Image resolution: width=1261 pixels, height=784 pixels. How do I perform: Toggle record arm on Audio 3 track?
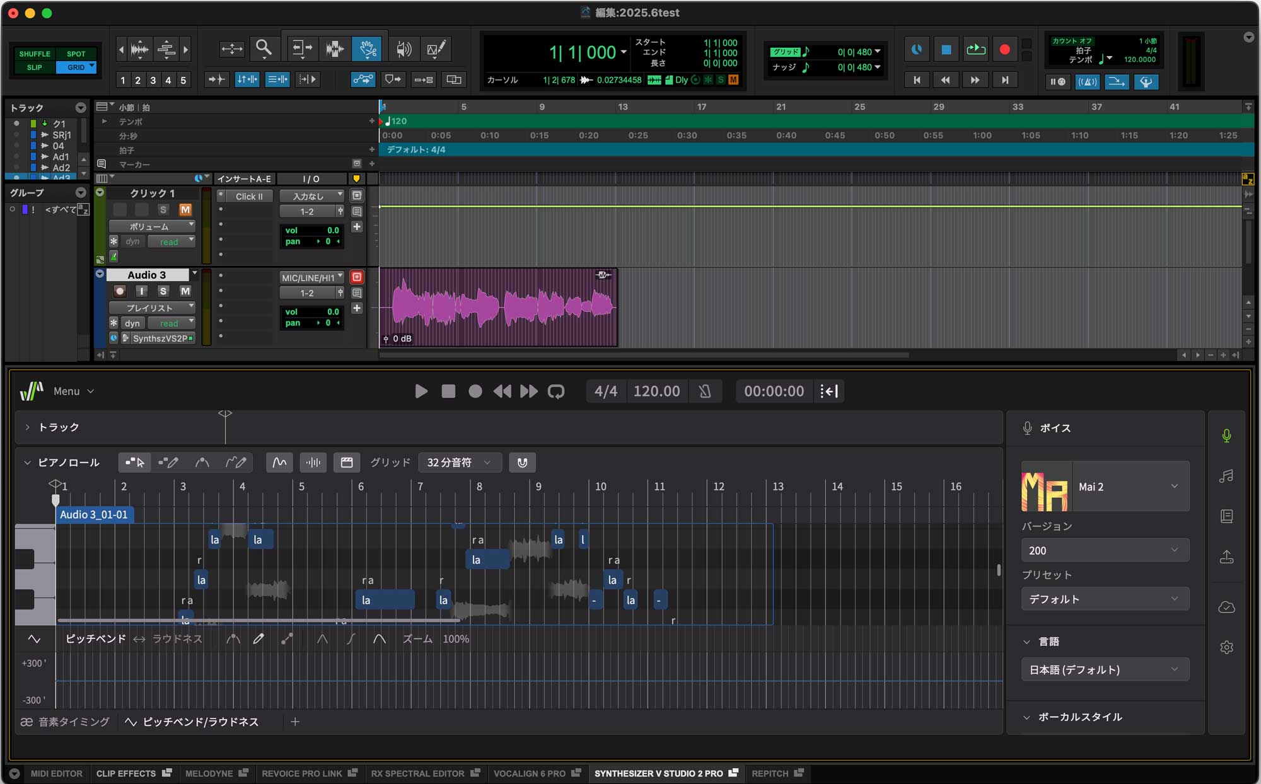[120, 291]
